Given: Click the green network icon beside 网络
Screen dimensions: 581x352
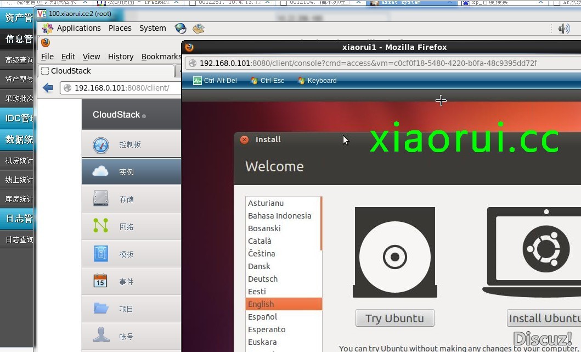Looking at the screenshot, I should [101, 226].
